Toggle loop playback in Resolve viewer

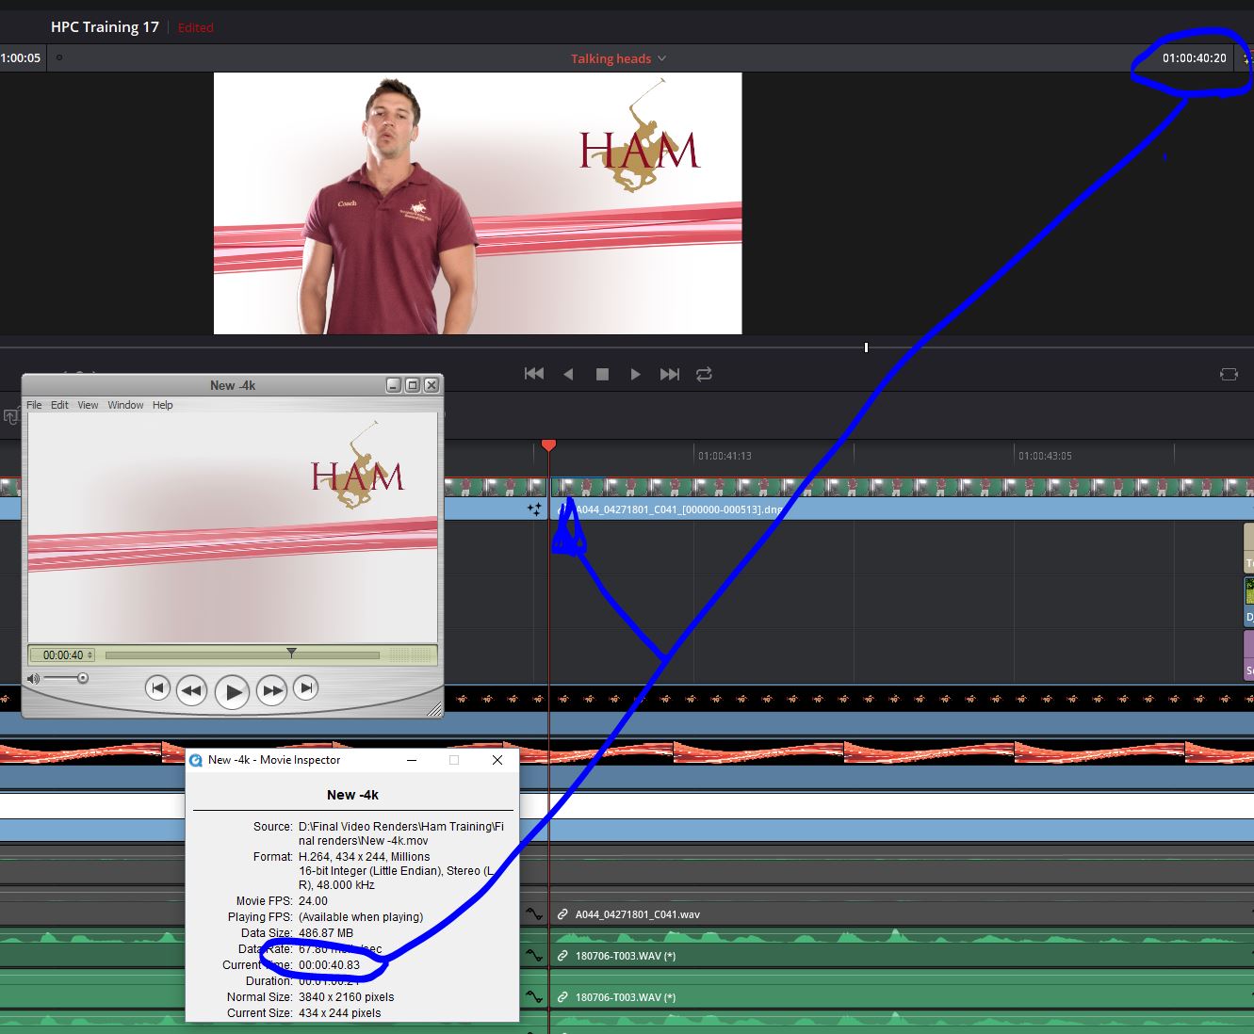click(704, 374)
